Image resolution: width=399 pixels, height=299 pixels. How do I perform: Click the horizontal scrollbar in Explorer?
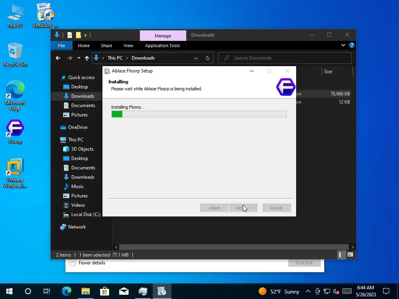(x=234, y=247)
